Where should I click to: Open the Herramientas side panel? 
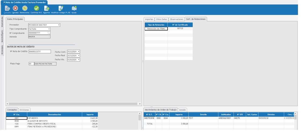coord(2,22)
